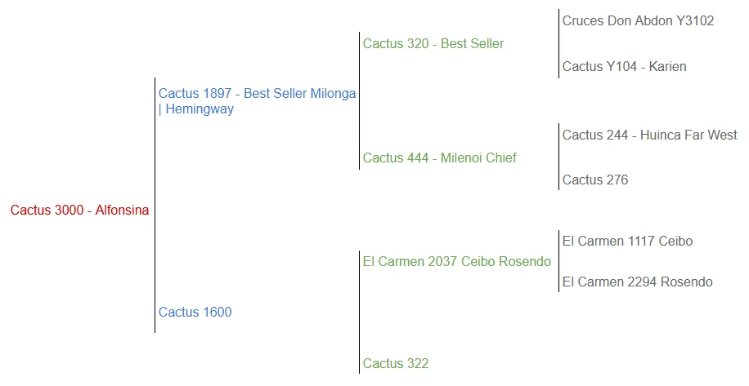This screenshot has width=749, height=386.
Task: Click bracket line beside Huinca Far West and Cactus 276
Action: (558, 158)
